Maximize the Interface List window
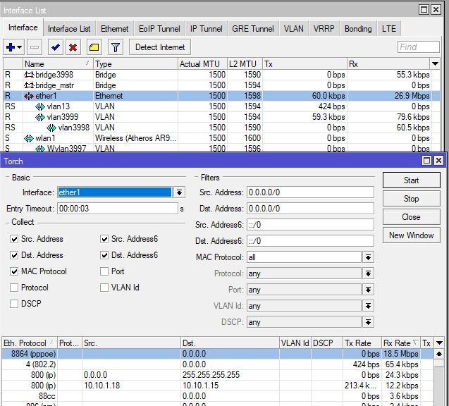This screenshot has height=406, width=449. (424, 10)
